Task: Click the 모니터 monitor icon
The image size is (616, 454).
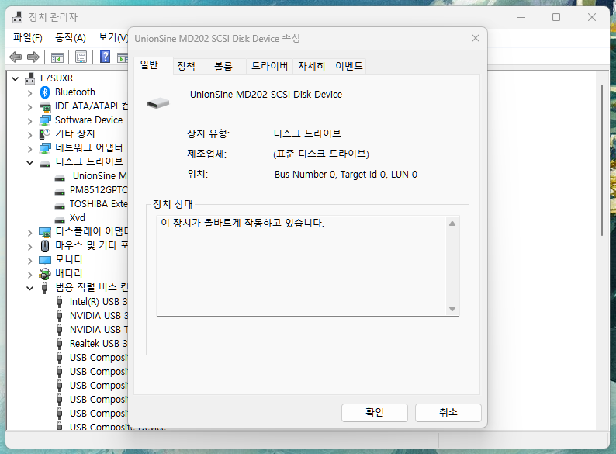Action: pos(45,260)
